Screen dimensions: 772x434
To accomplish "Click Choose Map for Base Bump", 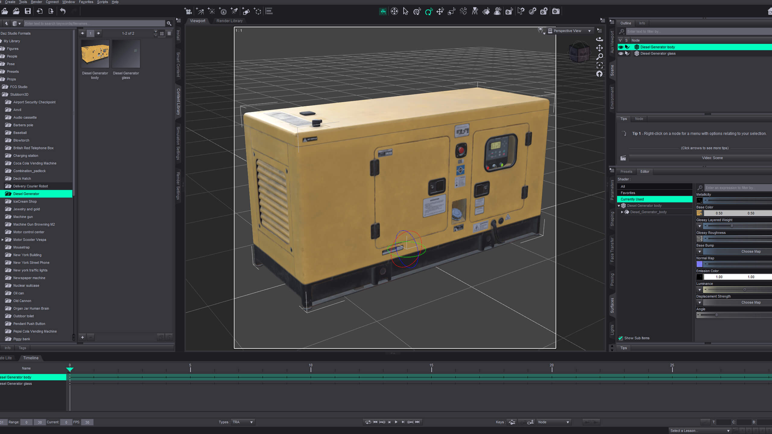I will [x=751, y=252].
